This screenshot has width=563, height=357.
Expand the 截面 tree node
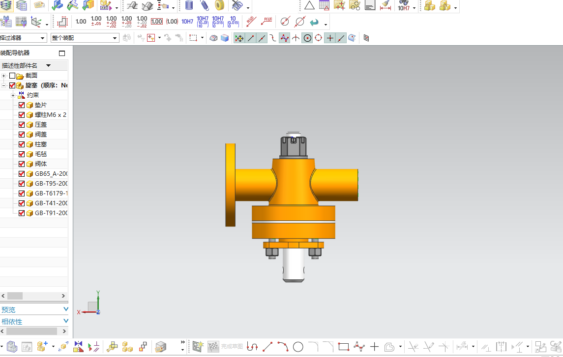click(x=3, y=76)
